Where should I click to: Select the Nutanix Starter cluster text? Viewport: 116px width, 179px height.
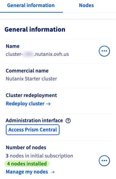(x=31, y=79)
